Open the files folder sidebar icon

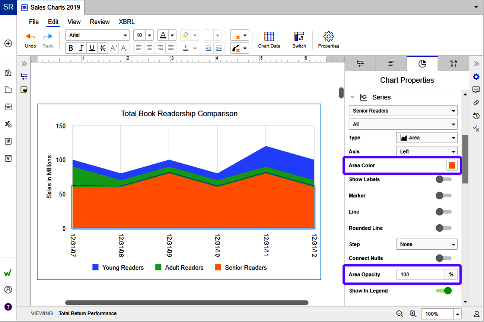tap(8, 90)
